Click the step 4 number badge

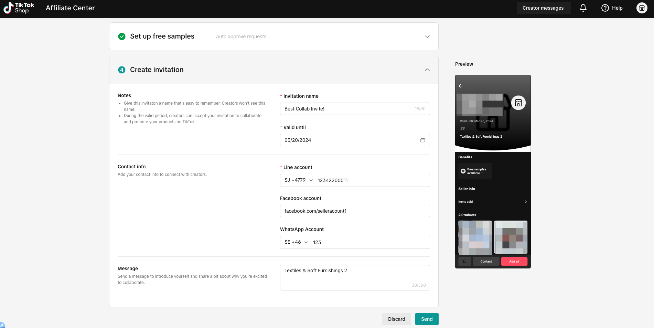(x=122, y=70)
